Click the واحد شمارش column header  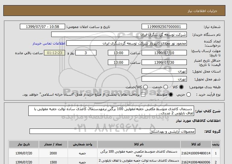click(83, 144)
